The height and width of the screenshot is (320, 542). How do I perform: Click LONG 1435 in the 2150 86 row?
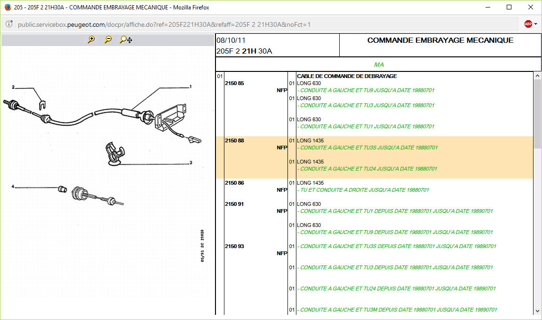pos(311,183)
